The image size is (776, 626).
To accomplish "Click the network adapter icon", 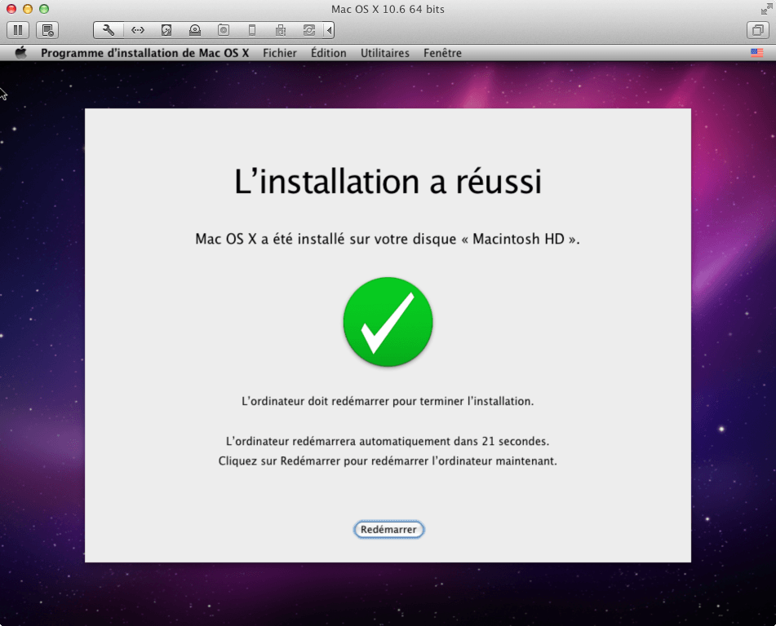I will click(138, 31).
